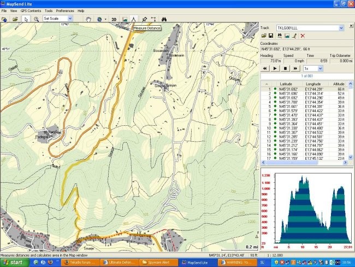This screenshot has width=355, height=267.
Task: Select the arrow pointer tool
Action: [26, 19]
